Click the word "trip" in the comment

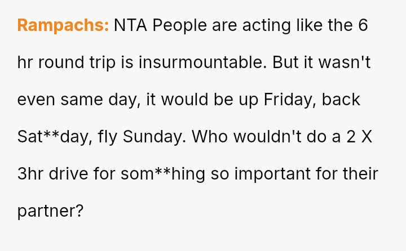coord(101,62)
